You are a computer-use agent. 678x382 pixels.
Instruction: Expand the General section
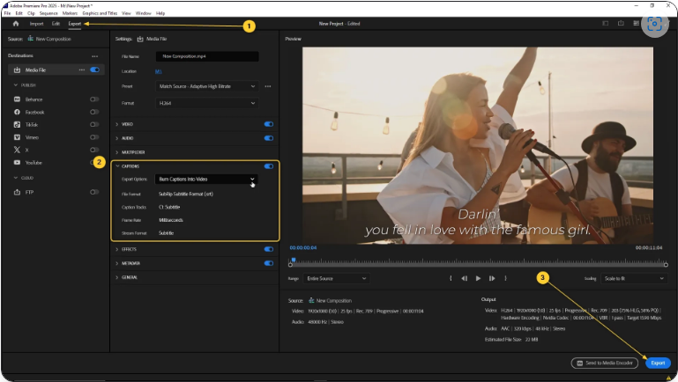point(116,277)
